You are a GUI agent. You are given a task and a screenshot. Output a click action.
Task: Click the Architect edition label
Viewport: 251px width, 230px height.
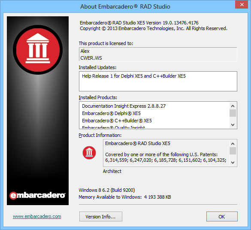click(x=112, y=171)
